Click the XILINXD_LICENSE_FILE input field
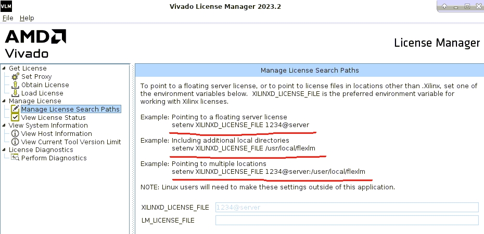The image size is (484, 234). point(347,207)
